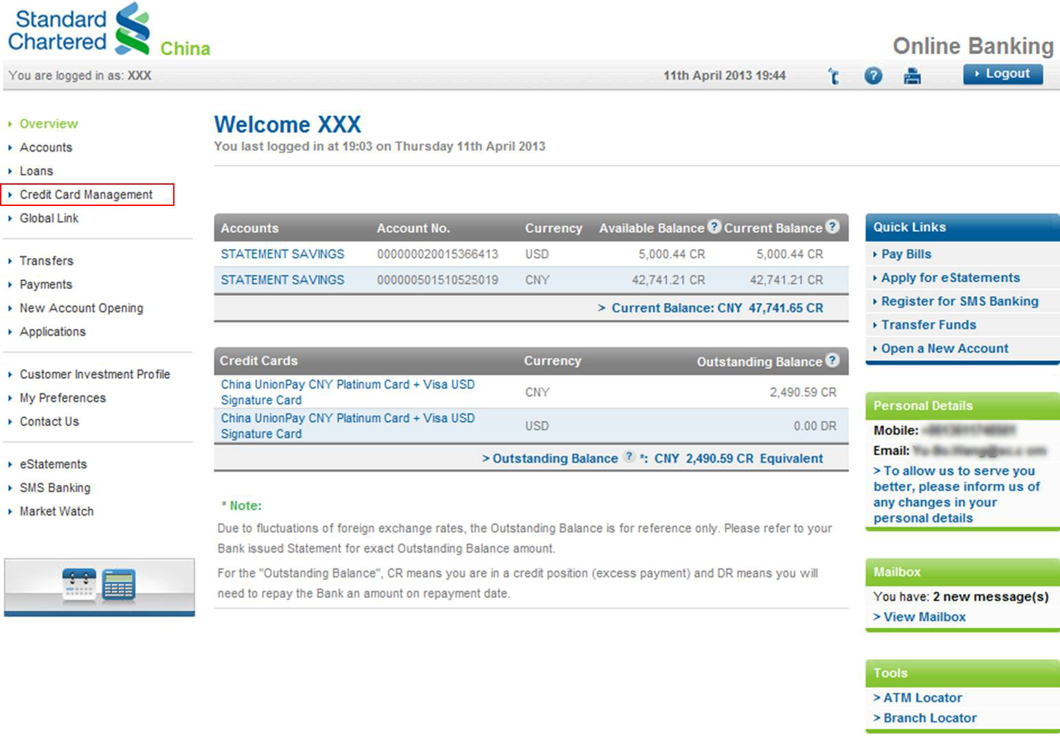Click the calendar icon in sidebar banner

79,585
